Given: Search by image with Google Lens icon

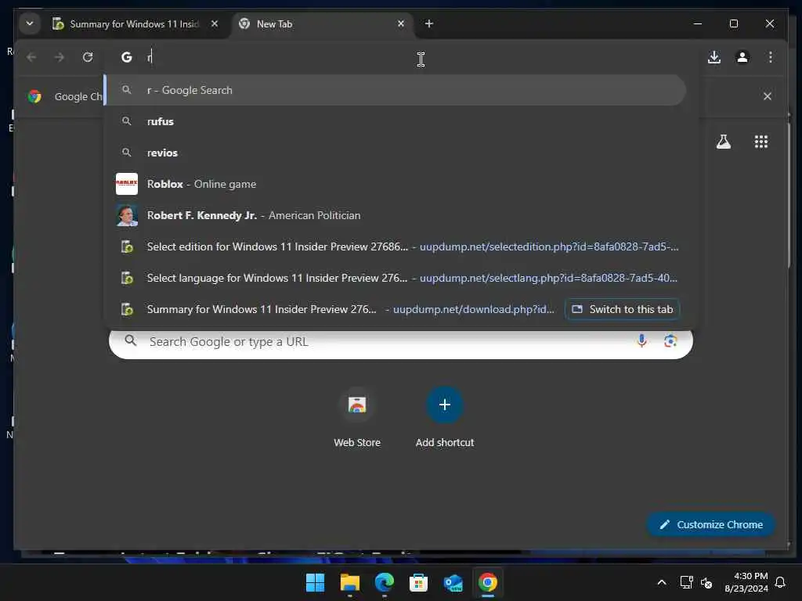Looking at the screenshot, I should click(670, 341).
